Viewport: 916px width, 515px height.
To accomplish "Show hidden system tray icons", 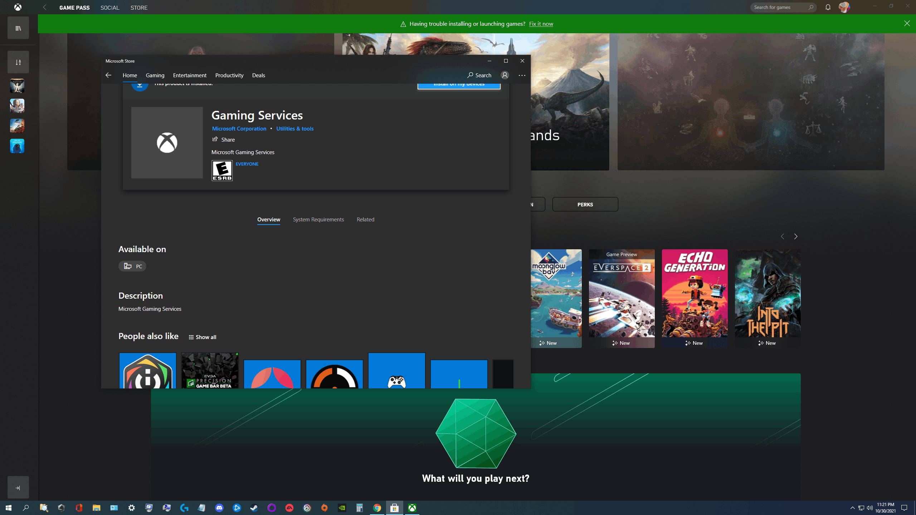I will click(x=852, y=508).
